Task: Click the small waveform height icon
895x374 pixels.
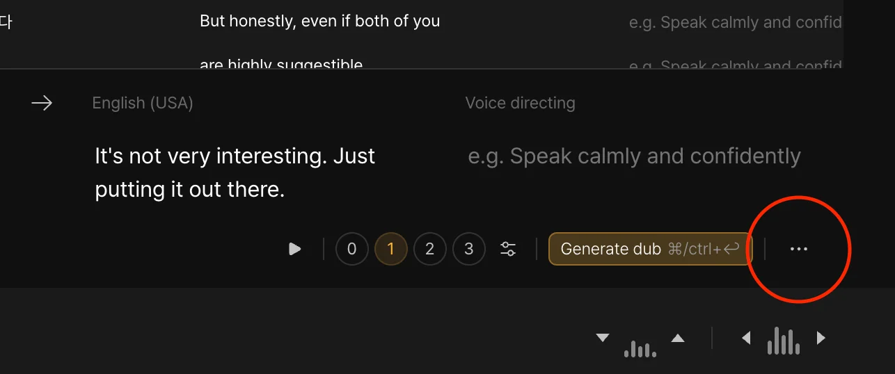Action: [640, 348]
